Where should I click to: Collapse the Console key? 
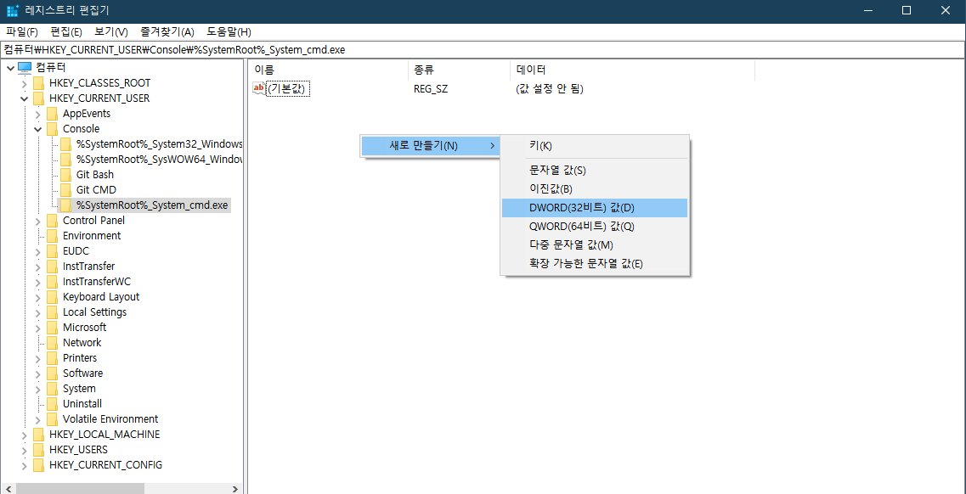pyautogui.click(x=37, y=128)
